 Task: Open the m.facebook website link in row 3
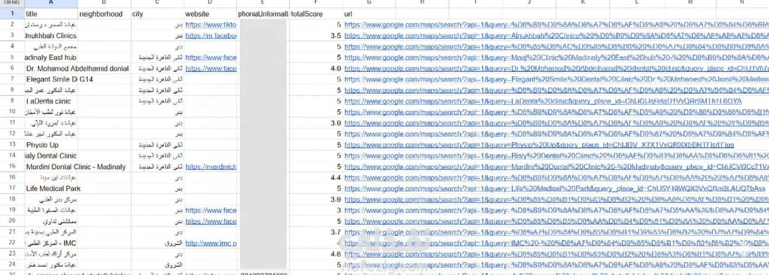[211, 35]
